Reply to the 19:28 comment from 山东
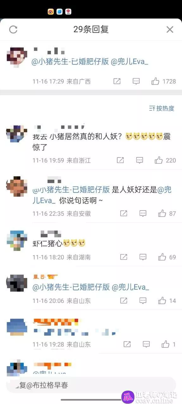Viewport: 182px width, 404px height. point(146,344)
